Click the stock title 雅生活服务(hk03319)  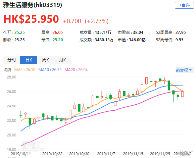click(x=33, y=5)
